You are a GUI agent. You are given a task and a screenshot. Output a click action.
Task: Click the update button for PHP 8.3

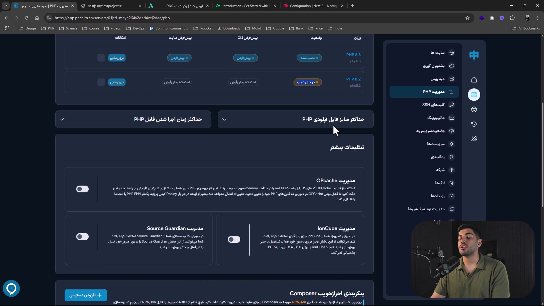117,58
